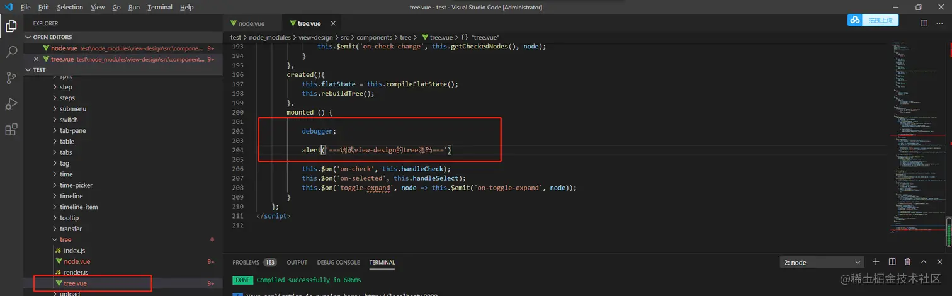Viewport: 952px width, 296px height.
Task: Expand the steps folder
Action: (x=67, y=98)
